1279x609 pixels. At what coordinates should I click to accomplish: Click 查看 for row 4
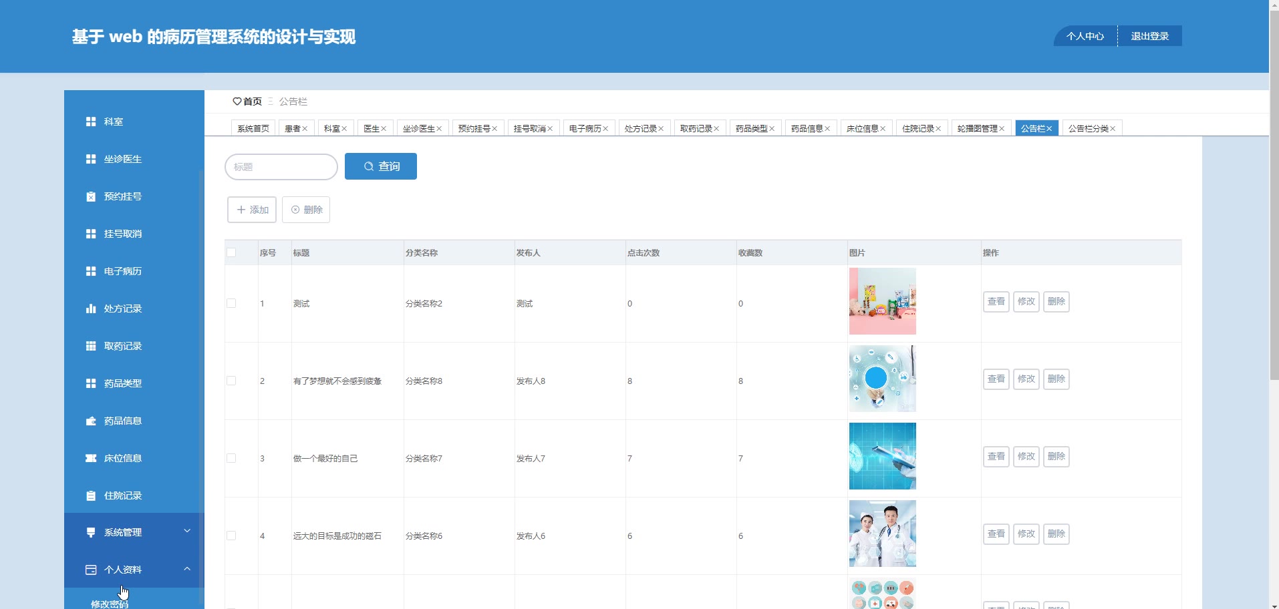pyautogui.click(x=996, y=534)
